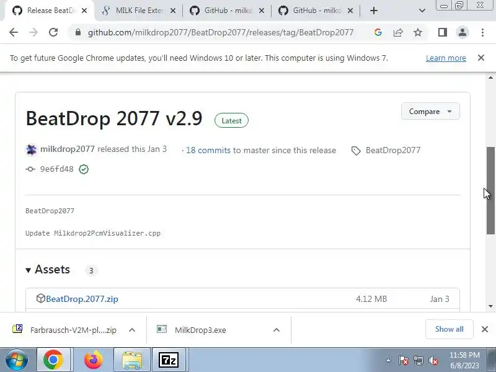Image resolution: width=496 pixels, height=372 pixels.
Task: Download BeatDrop.2077.zip
Action: tap(82, 299)
